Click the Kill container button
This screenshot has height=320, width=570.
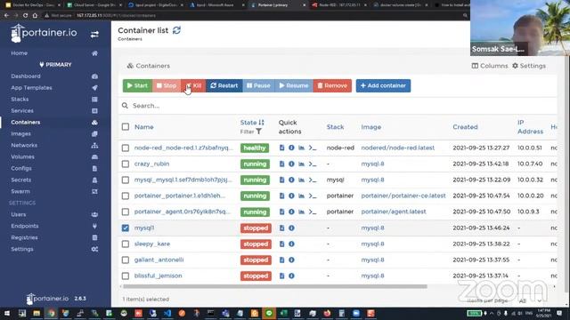click(x=193, y=85)
